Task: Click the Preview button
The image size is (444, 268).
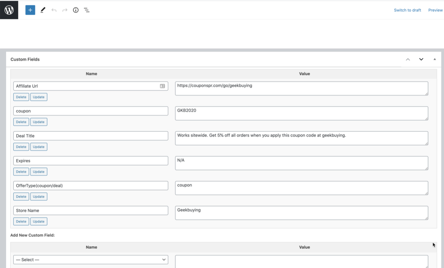Action: point(435,10)
